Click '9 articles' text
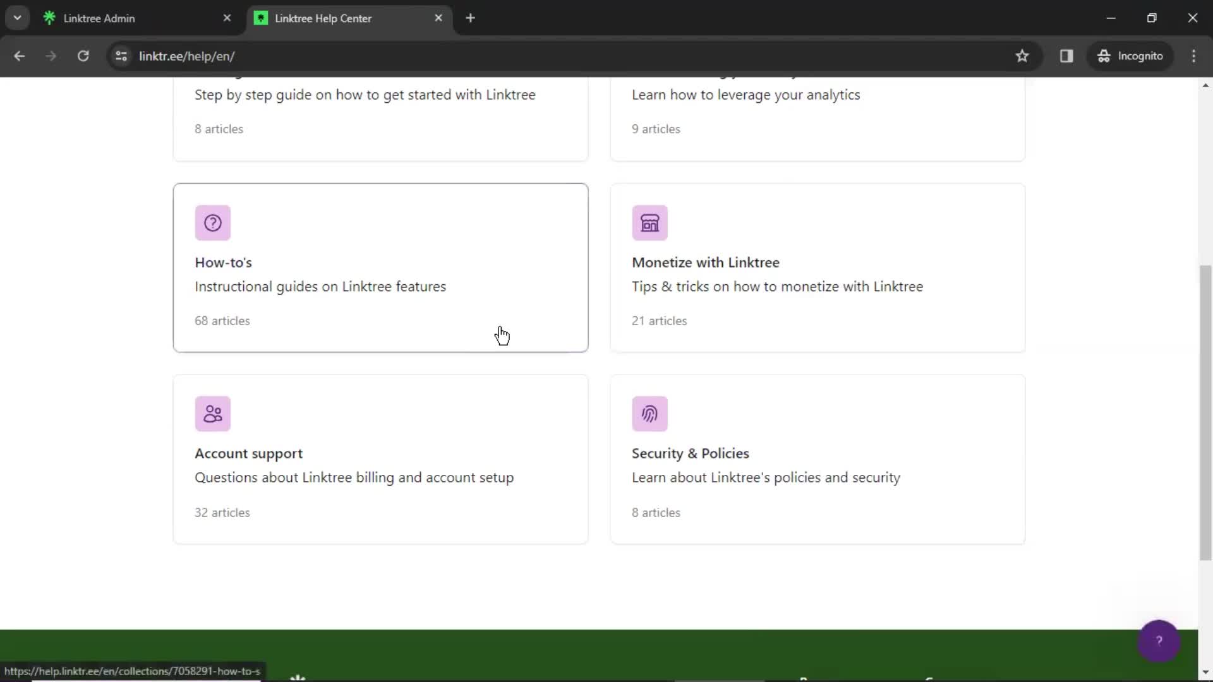 656,129
